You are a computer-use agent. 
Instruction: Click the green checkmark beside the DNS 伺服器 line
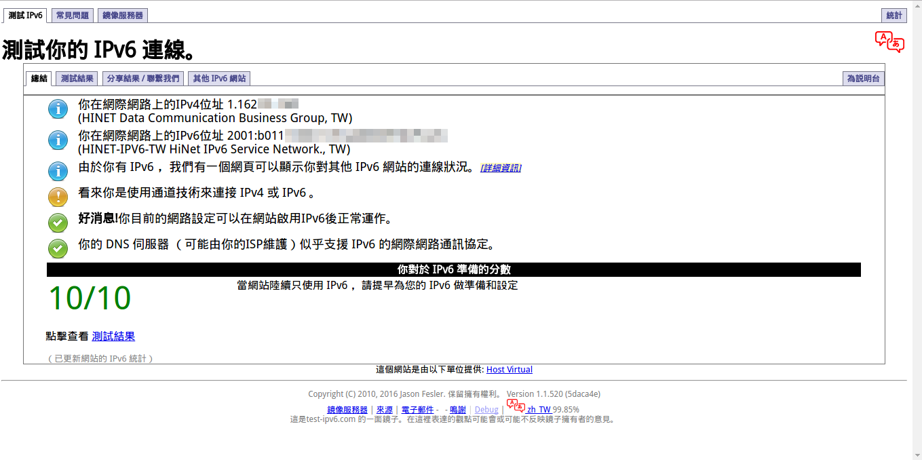coord(58,248)
